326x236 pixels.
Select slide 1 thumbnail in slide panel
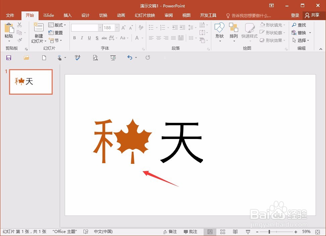[31, 82]
